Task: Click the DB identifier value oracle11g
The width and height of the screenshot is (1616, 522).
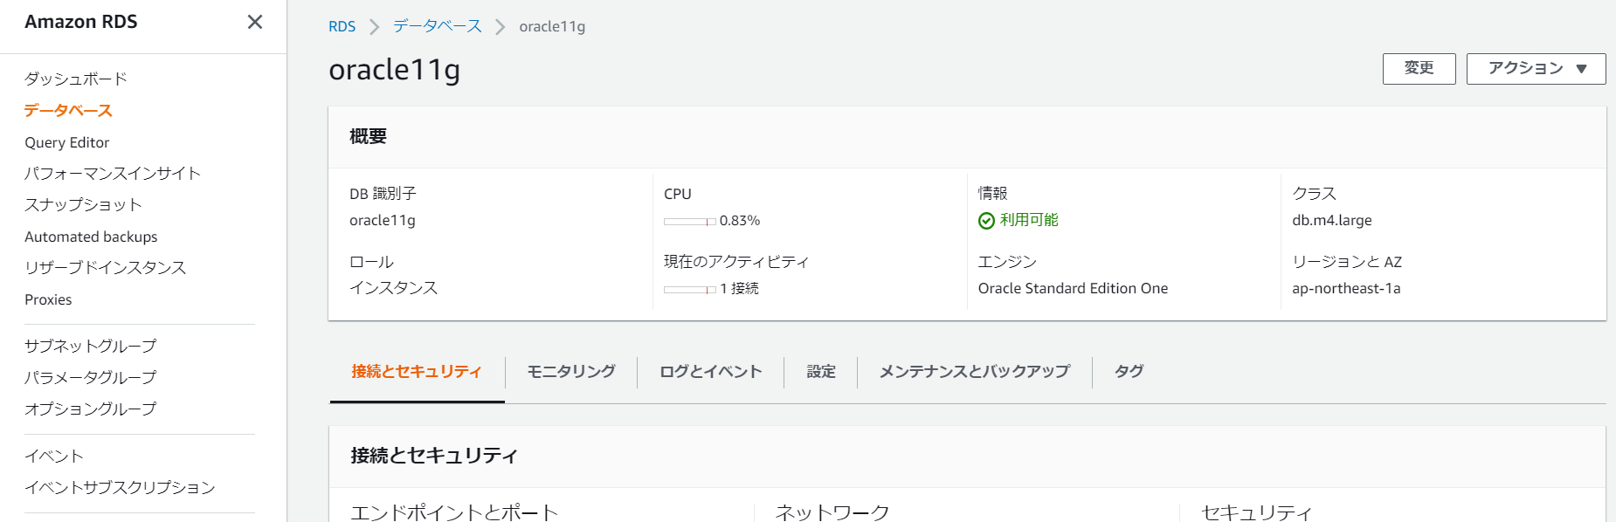Action: [383, 221]
